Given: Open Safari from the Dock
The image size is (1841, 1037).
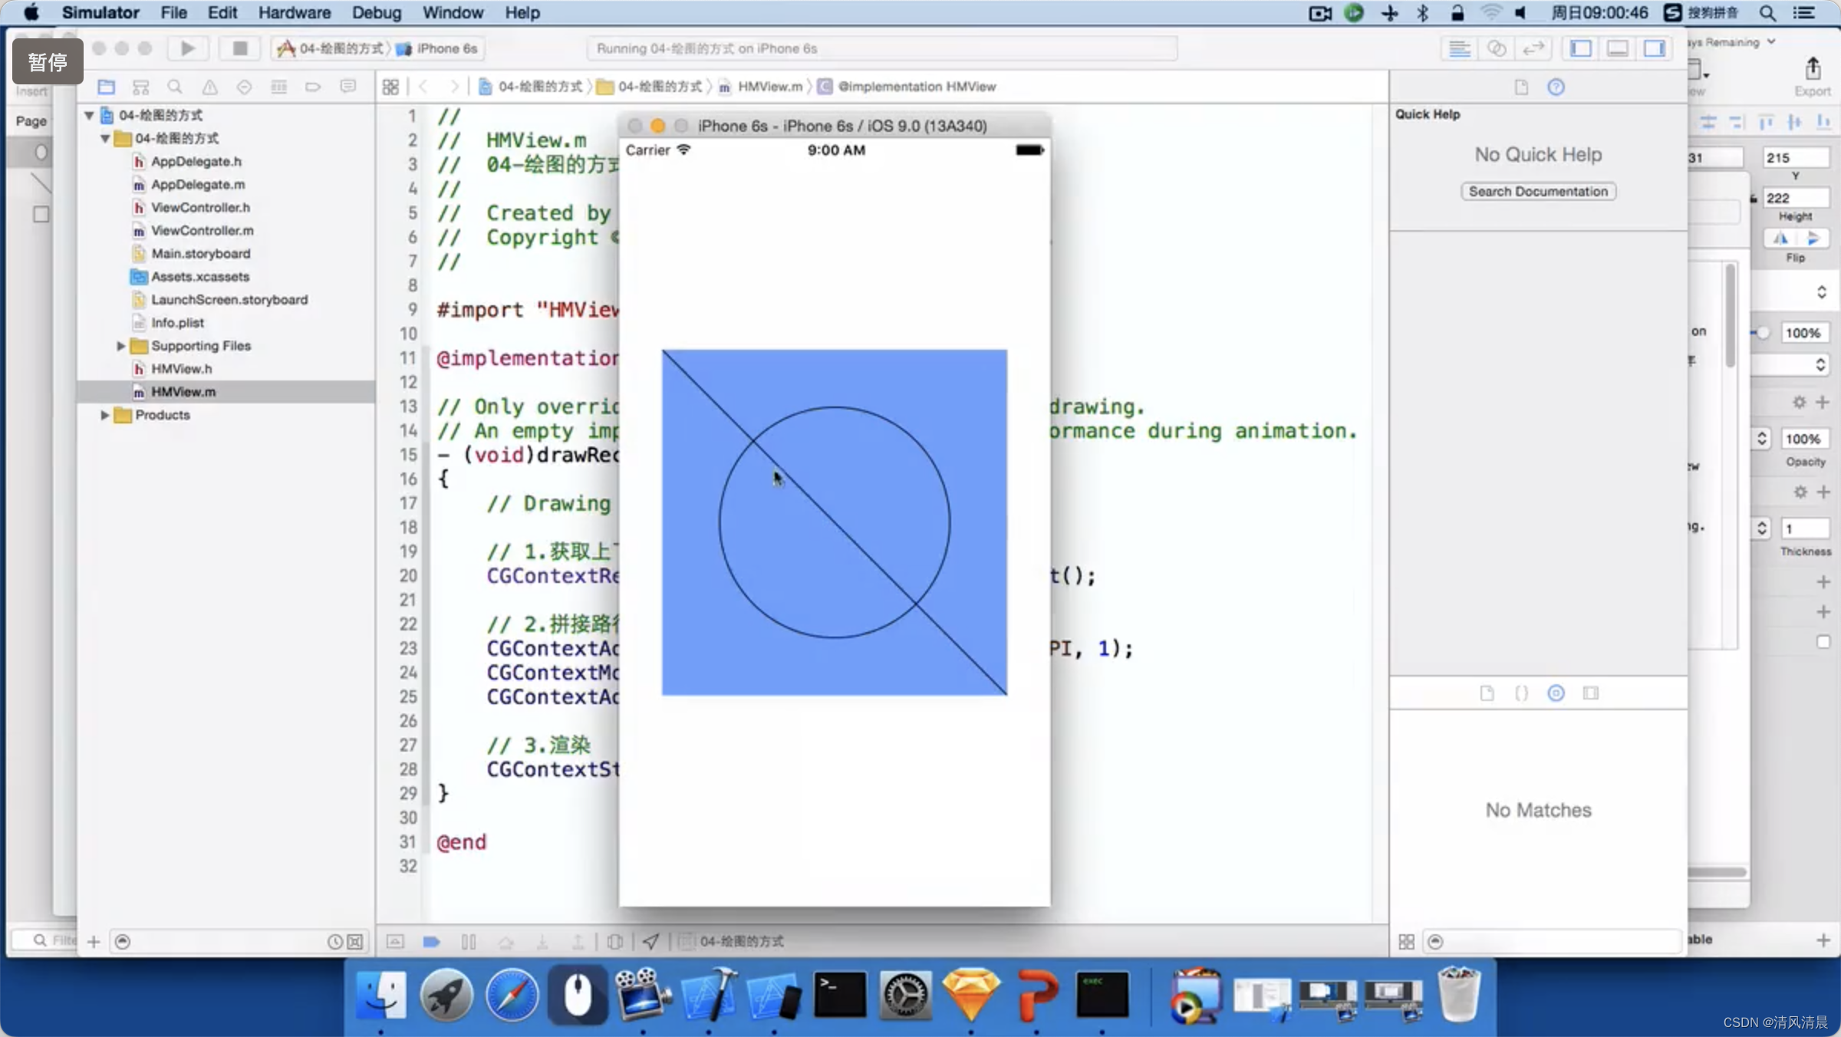Looking at the screenshot, I should coord(512,996).
